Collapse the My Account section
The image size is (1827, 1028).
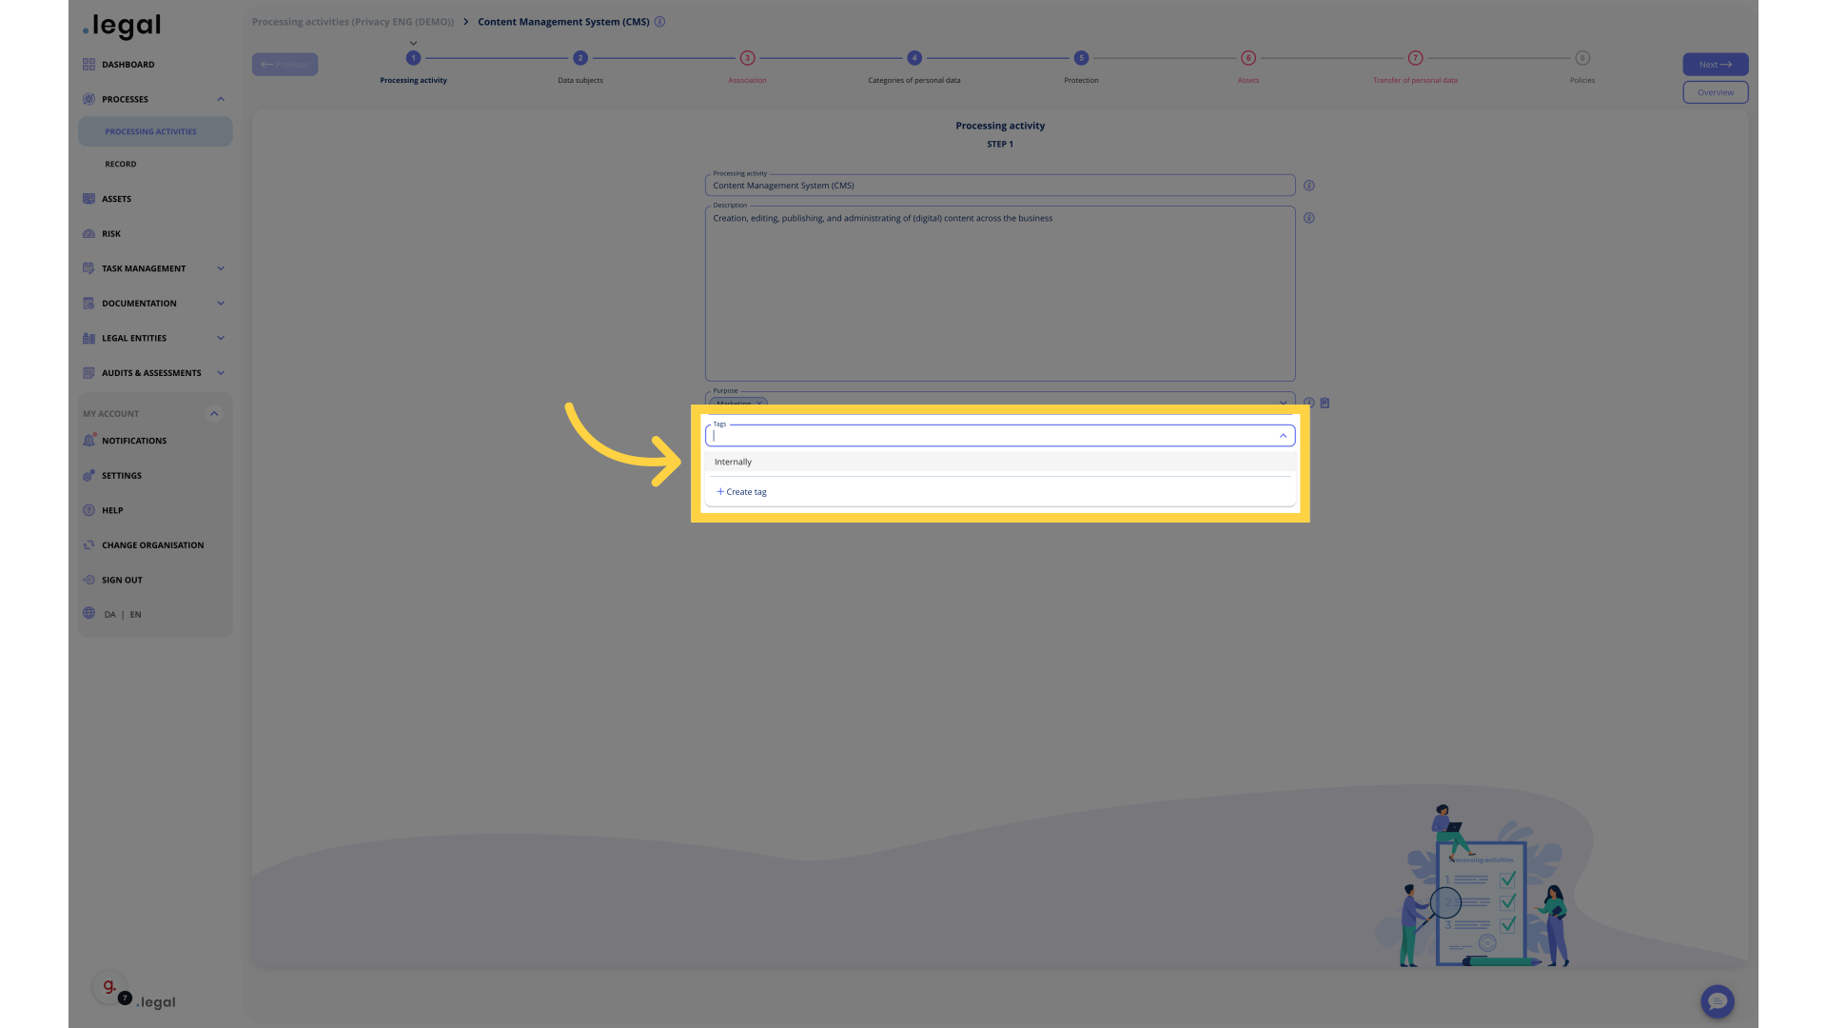click(x=214, y=413)
